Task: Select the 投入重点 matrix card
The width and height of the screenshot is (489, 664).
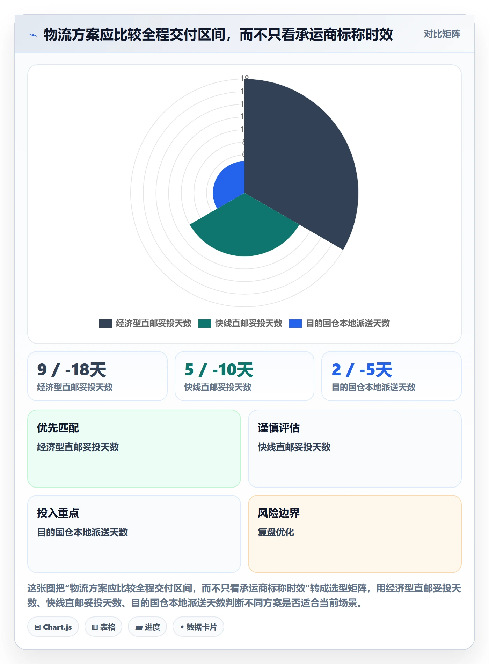Action: (134, 534)
